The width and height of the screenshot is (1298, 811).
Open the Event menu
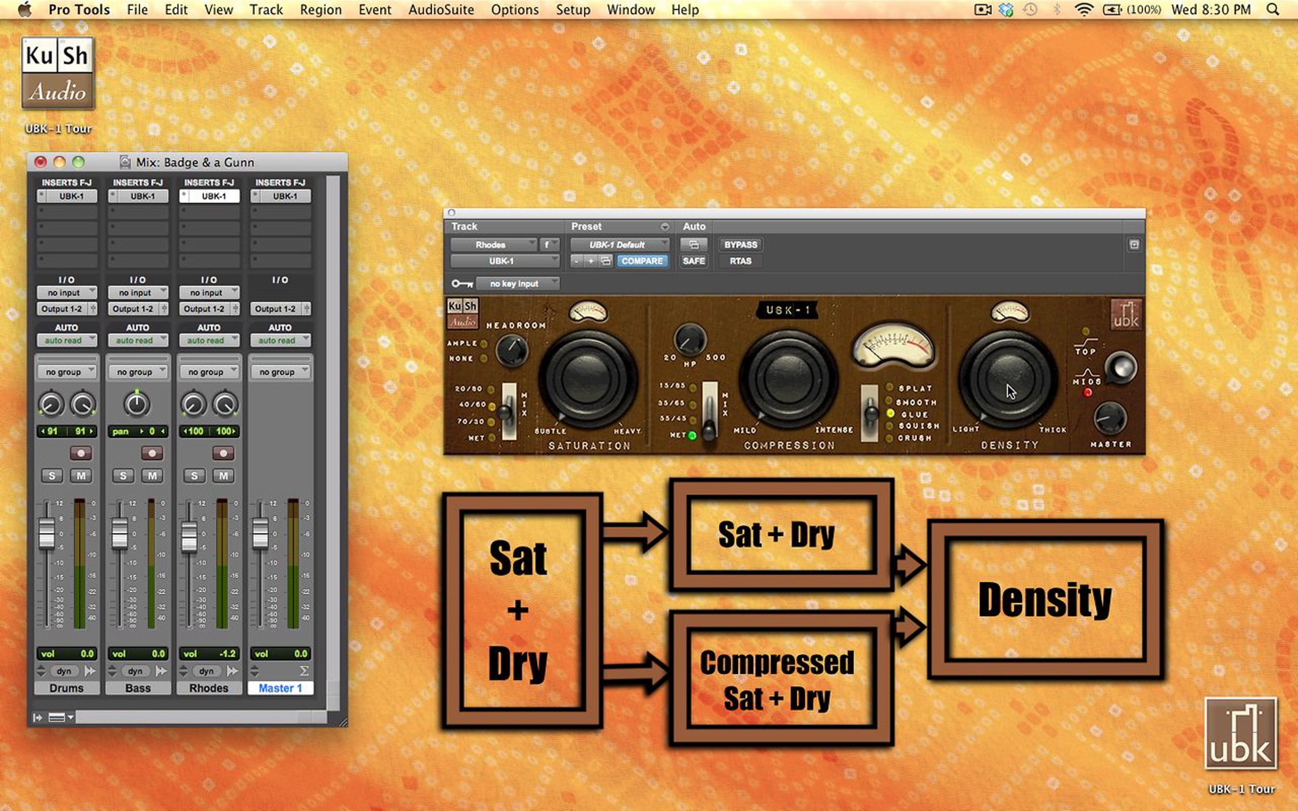click(x=375, y=10)
